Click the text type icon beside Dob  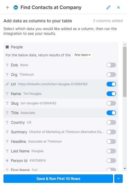click(x=7, y=65)
